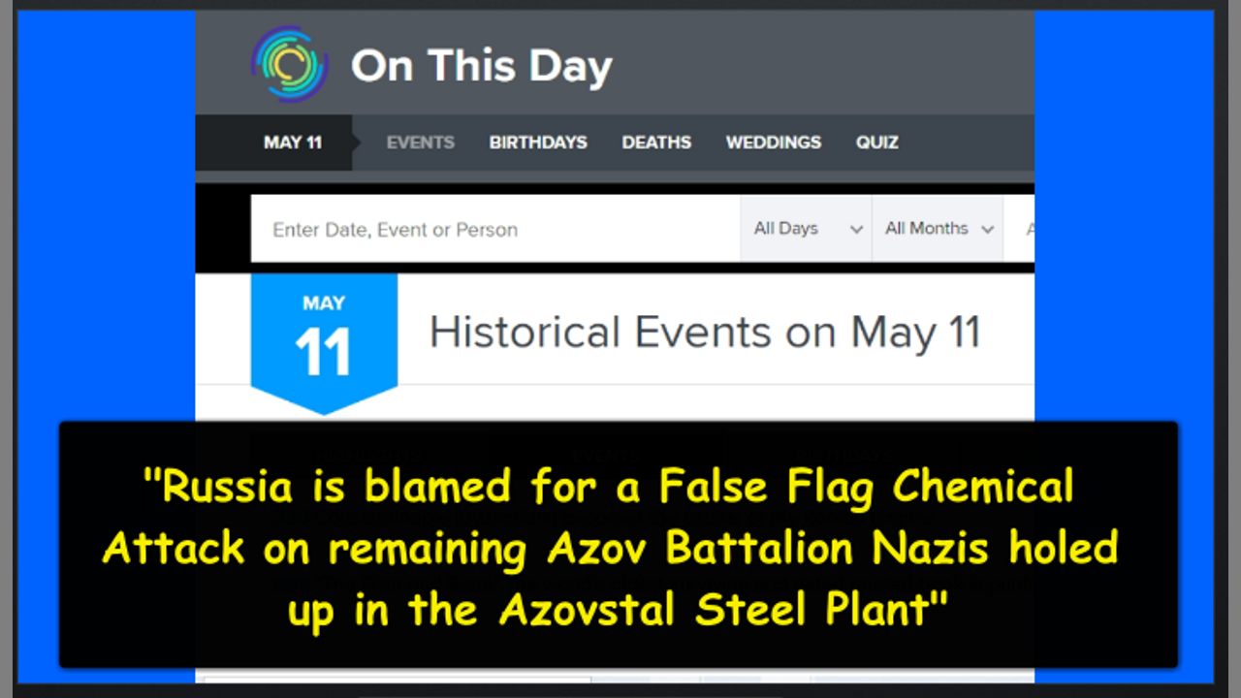This screenshot has width=1241, height=698.
Task: Open the On This Day homepage title link
Action: point(481,67)
